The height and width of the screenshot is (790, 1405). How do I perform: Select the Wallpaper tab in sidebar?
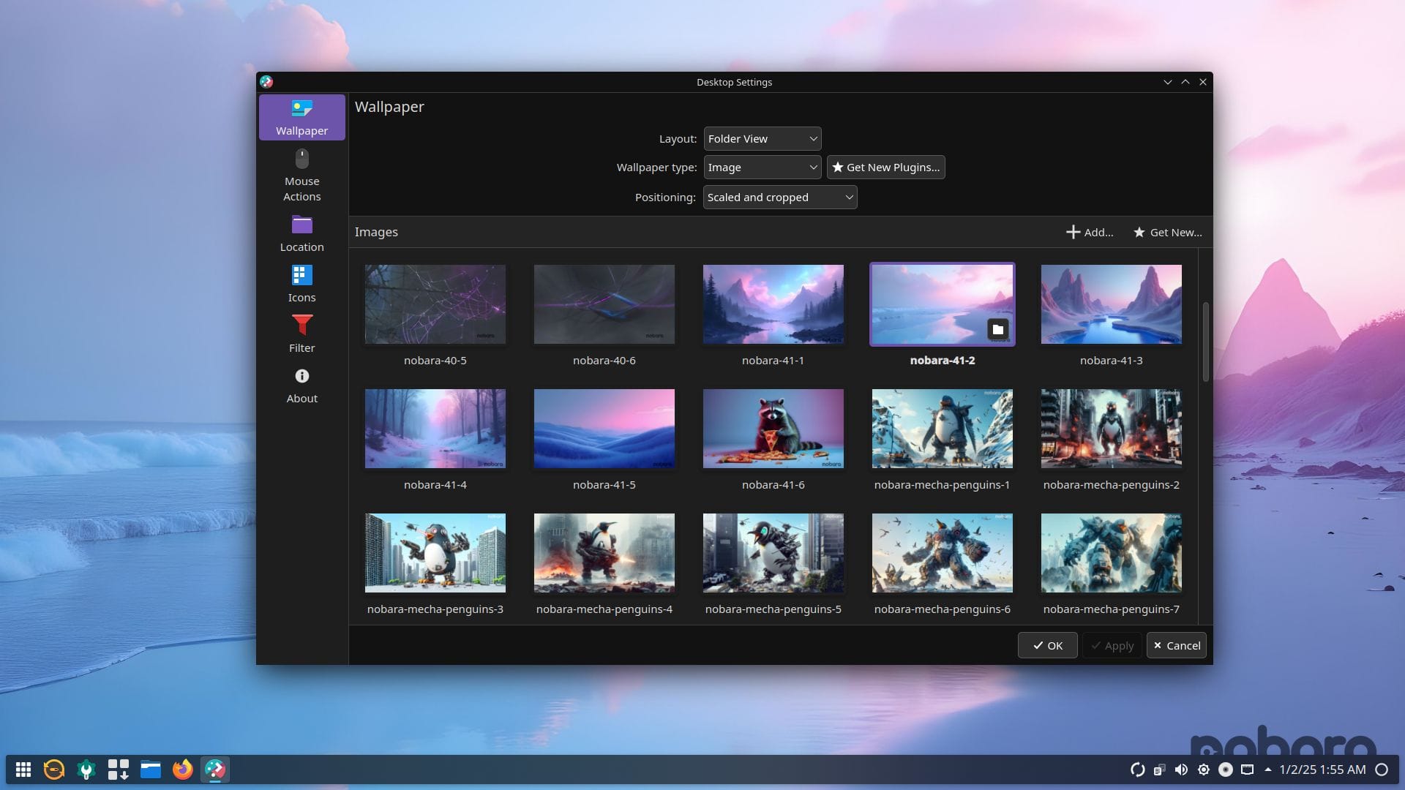pyautogui.click(x=301, y=117)
